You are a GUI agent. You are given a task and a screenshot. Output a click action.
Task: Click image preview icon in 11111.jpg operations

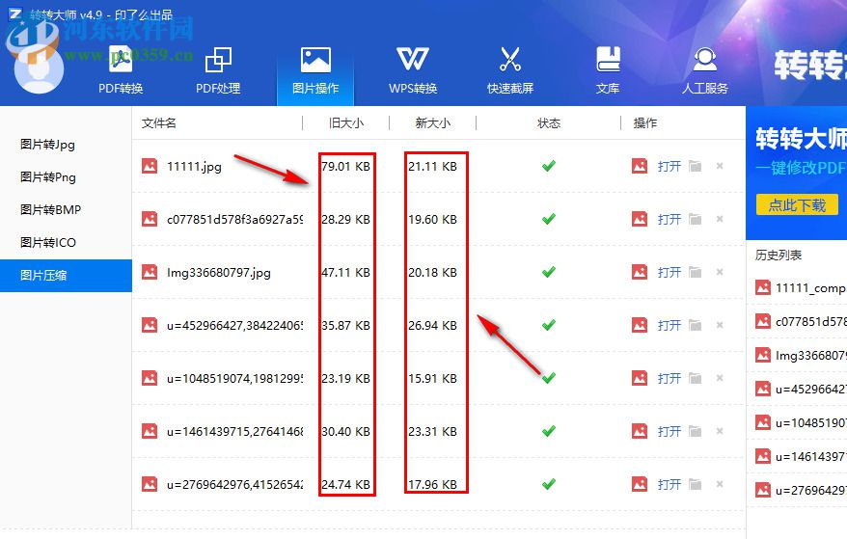640,166
